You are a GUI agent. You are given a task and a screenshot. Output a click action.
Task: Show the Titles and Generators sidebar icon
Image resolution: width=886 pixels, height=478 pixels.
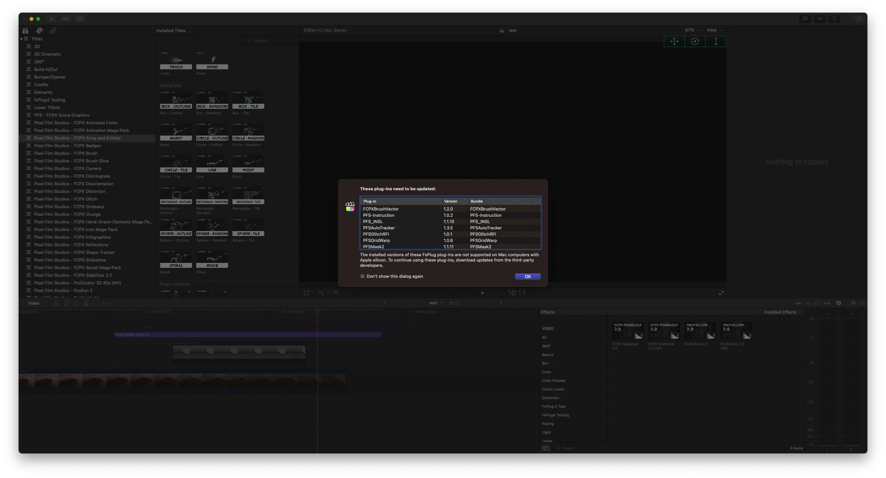53,30
